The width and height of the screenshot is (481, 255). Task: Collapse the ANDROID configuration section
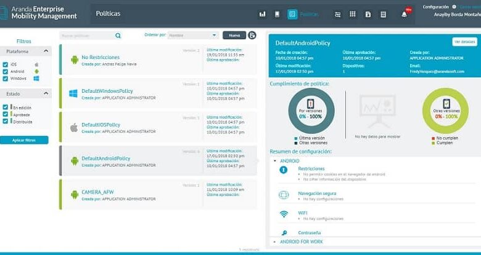tap(274, 161)
